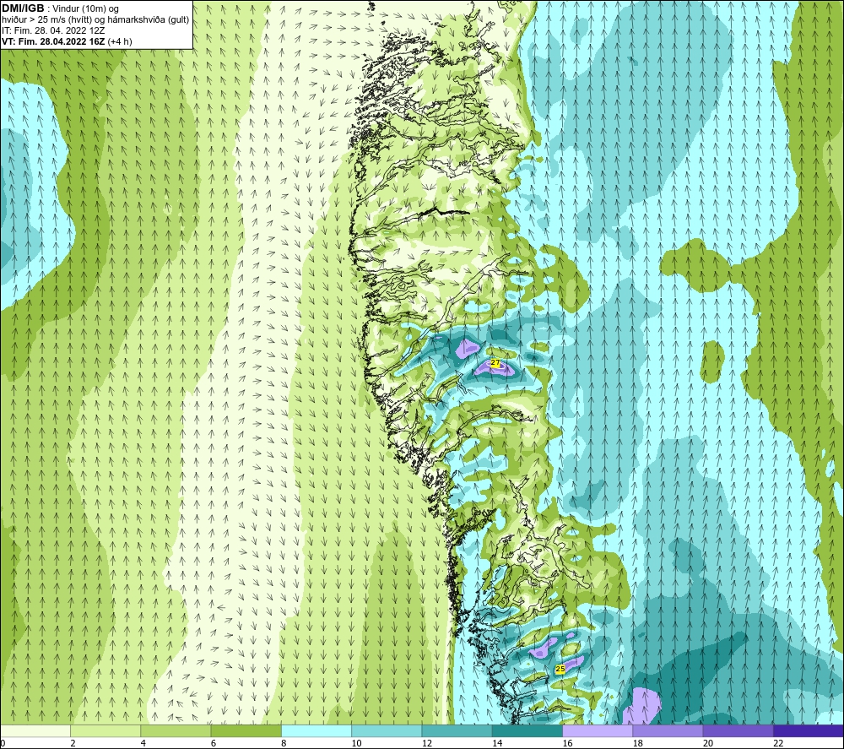Click the 10–12 m/s turquoise legend swatch

tap(387, 730)
